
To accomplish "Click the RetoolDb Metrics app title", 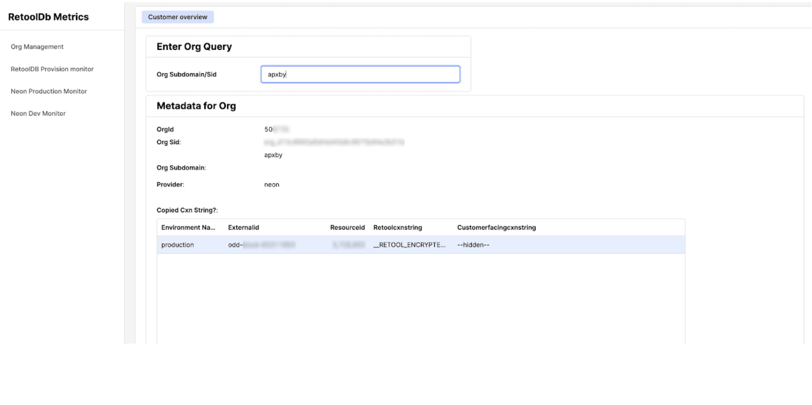I will click(x=48, y=17).
